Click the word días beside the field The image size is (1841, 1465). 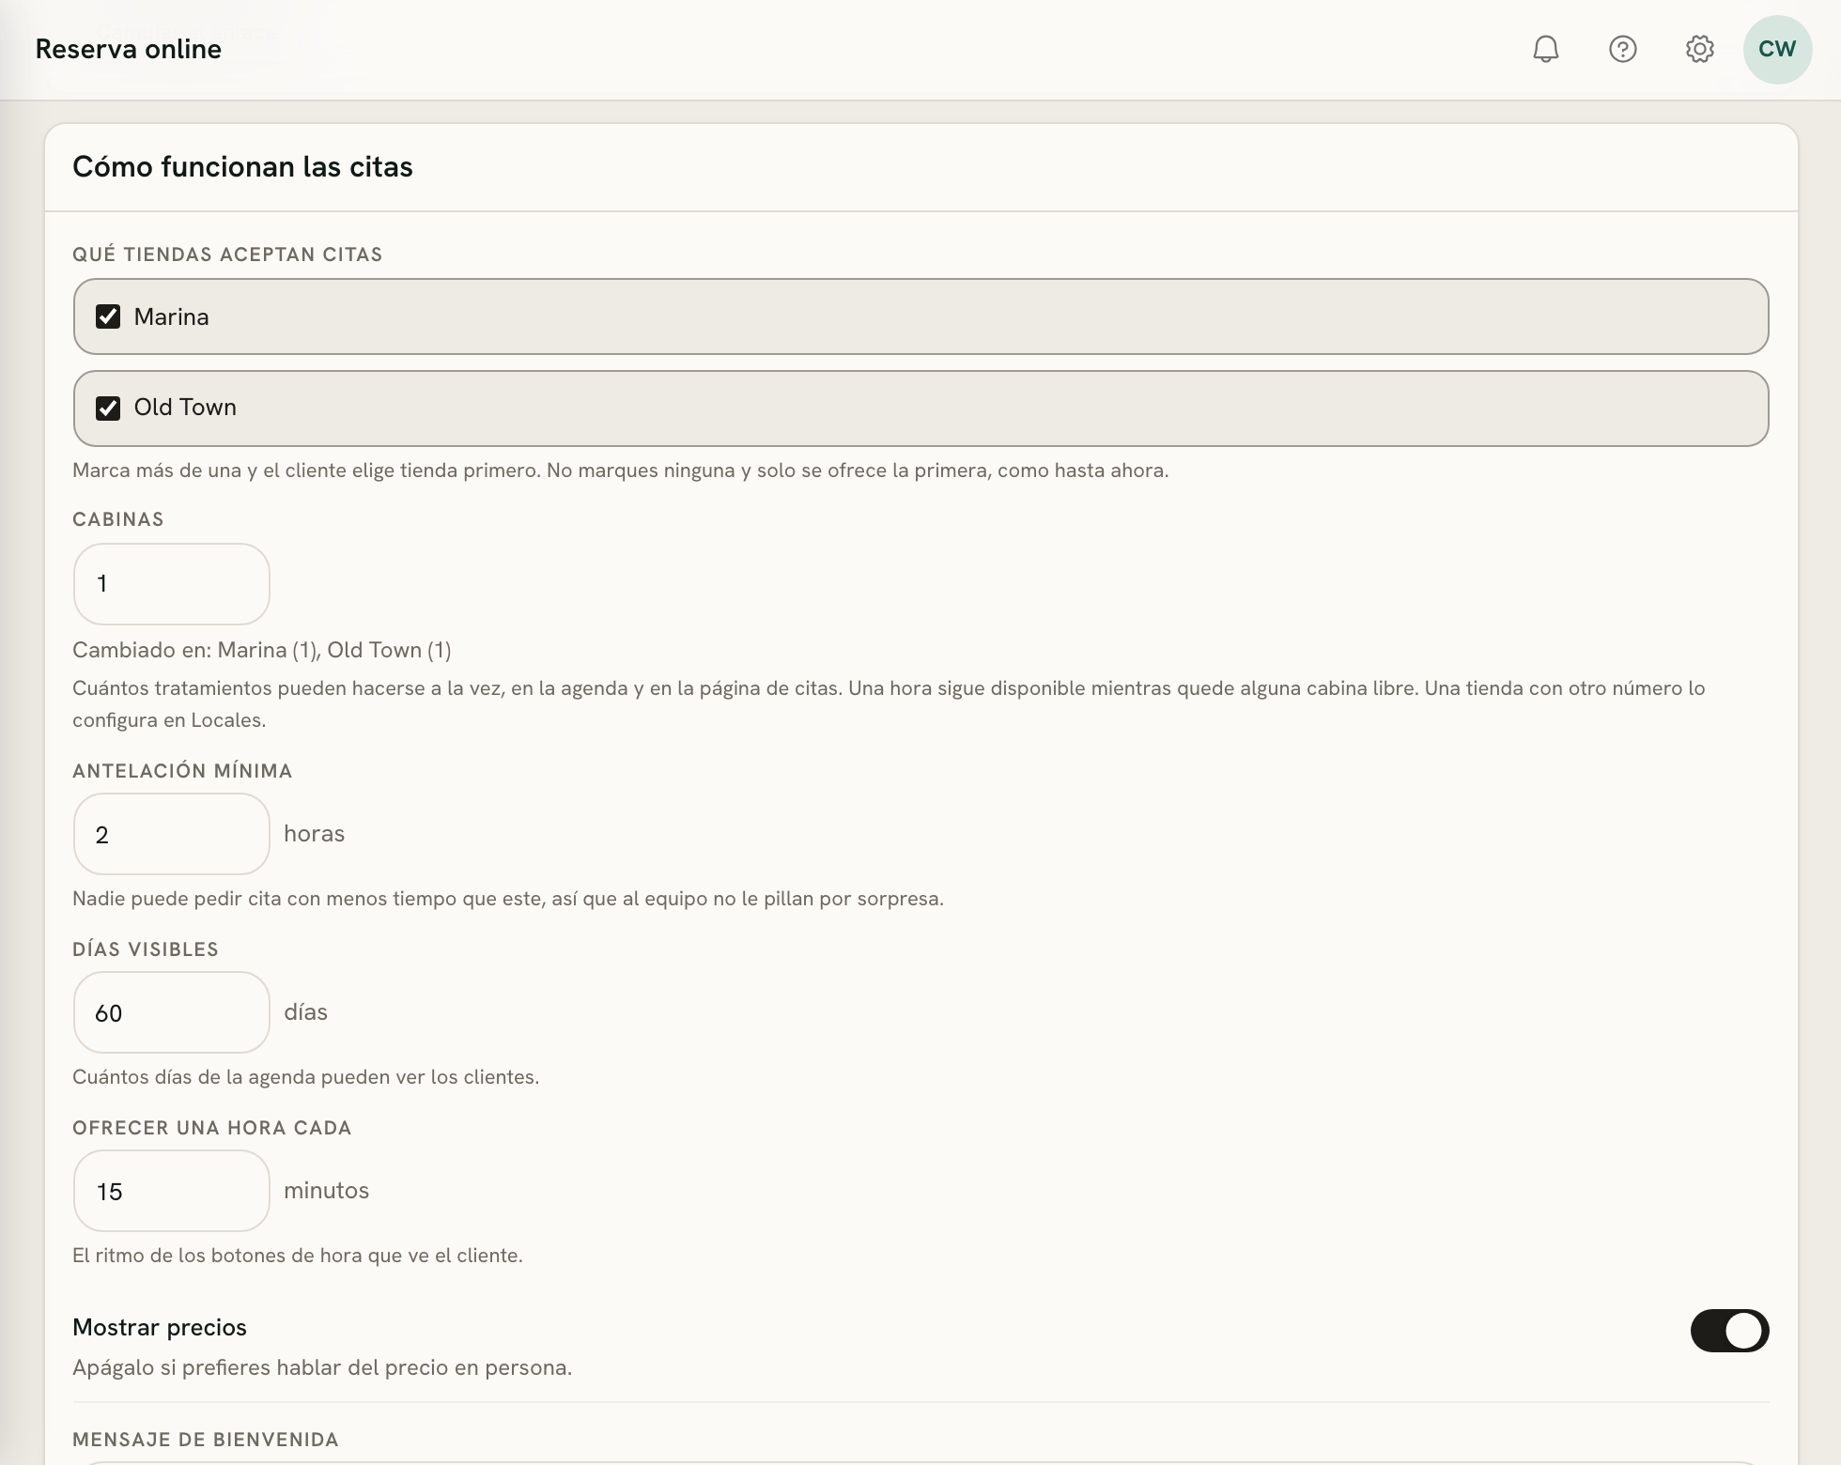pyautogui.click(x=305, y=1012)
